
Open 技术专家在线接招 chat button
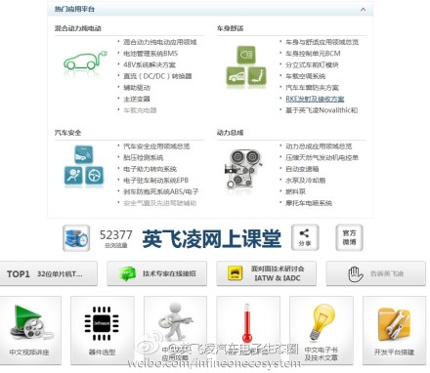156,273
